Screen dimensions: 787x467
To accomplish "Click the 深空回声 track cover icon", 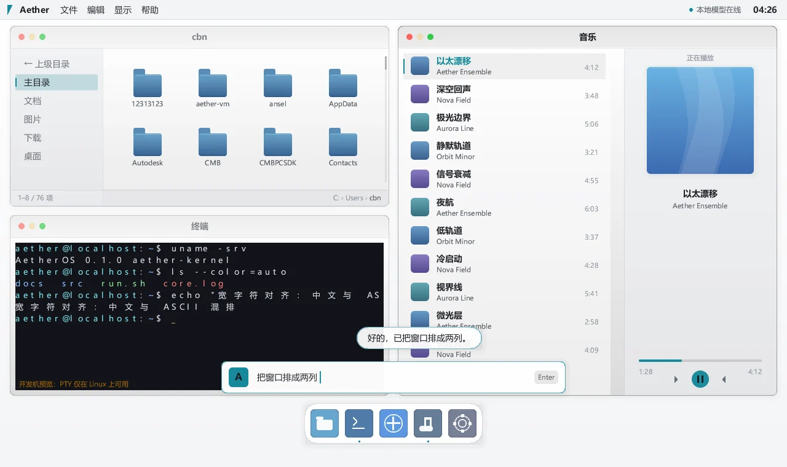I will tap(420, 94).
